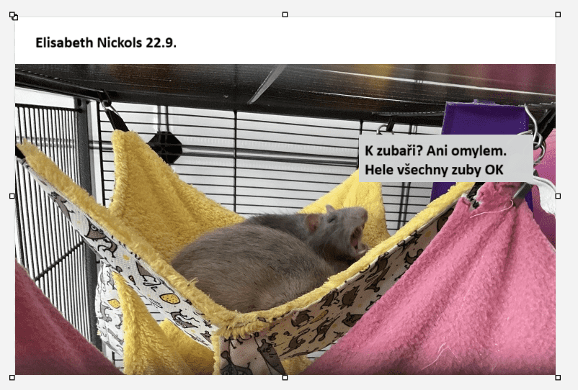Image resolution: width=578 pixels, height=390 pixels.
Task: Click the top-right corner resize handle
Action: coord(558,14)
